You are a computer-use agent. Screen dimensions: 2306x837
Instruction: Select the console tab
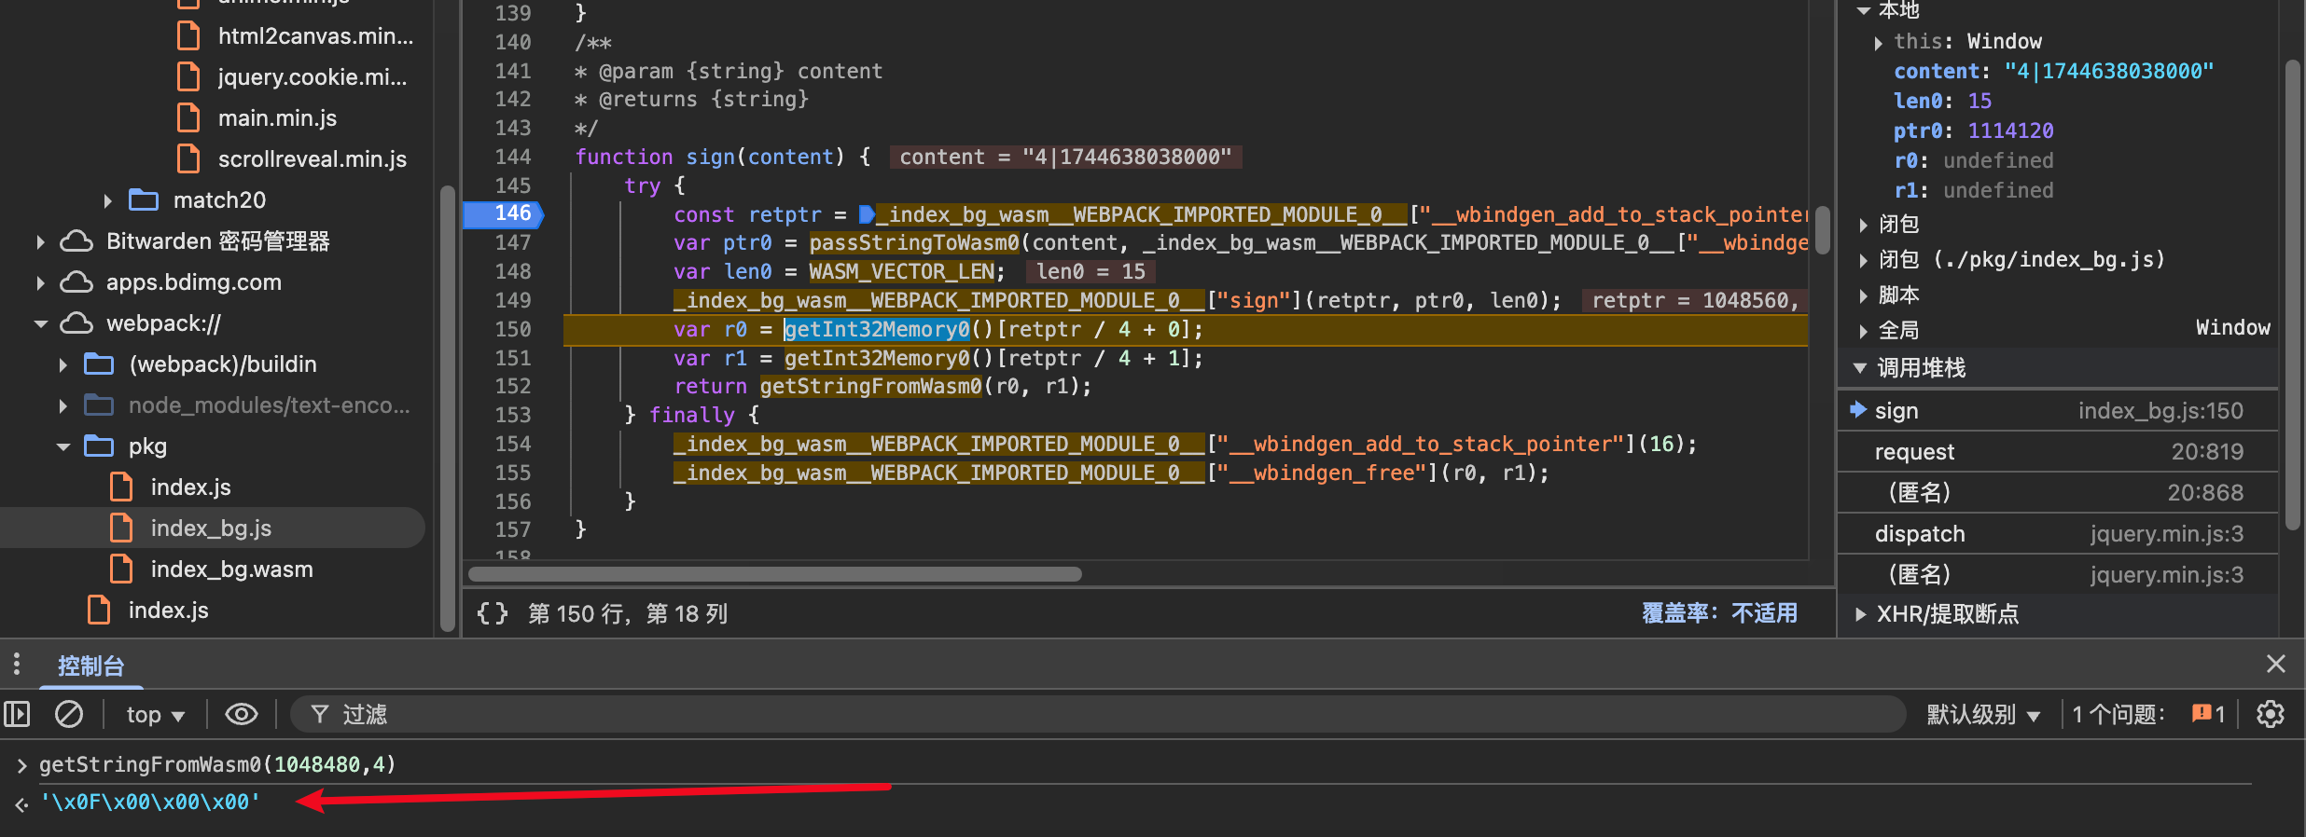[x=90, y=665]
